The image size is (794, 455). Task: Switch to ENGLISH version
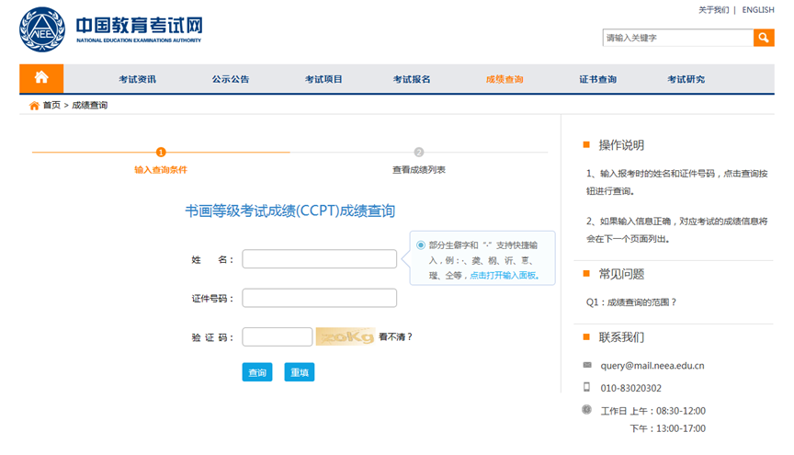pos(758,9)
